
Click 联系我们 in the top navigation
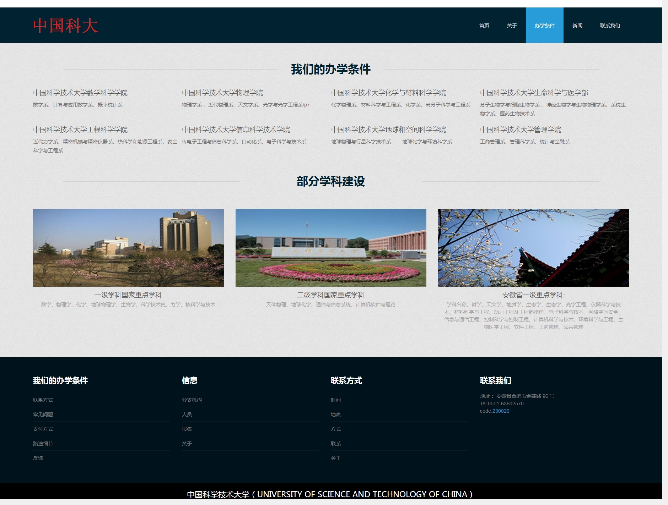coord(610,26)
